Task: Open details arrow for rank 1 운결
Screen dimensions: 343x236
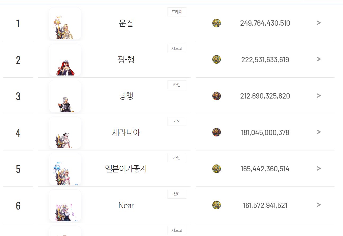Action: tap(319, 23)
